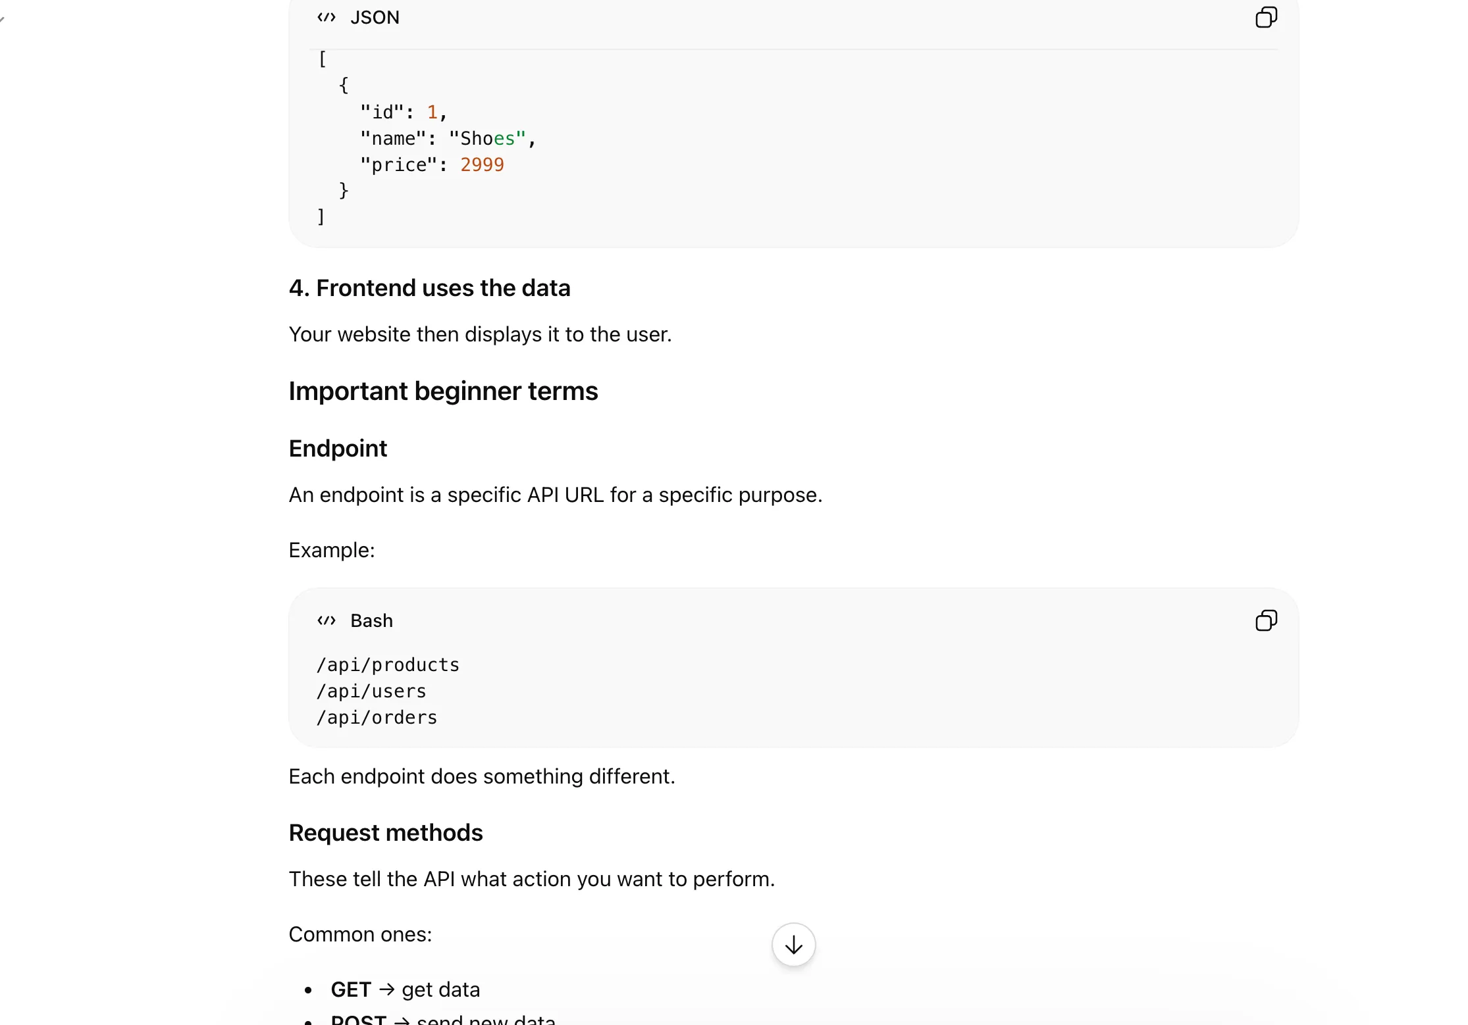
Task: Click the /api/users line in code
Action: point(371,691)
